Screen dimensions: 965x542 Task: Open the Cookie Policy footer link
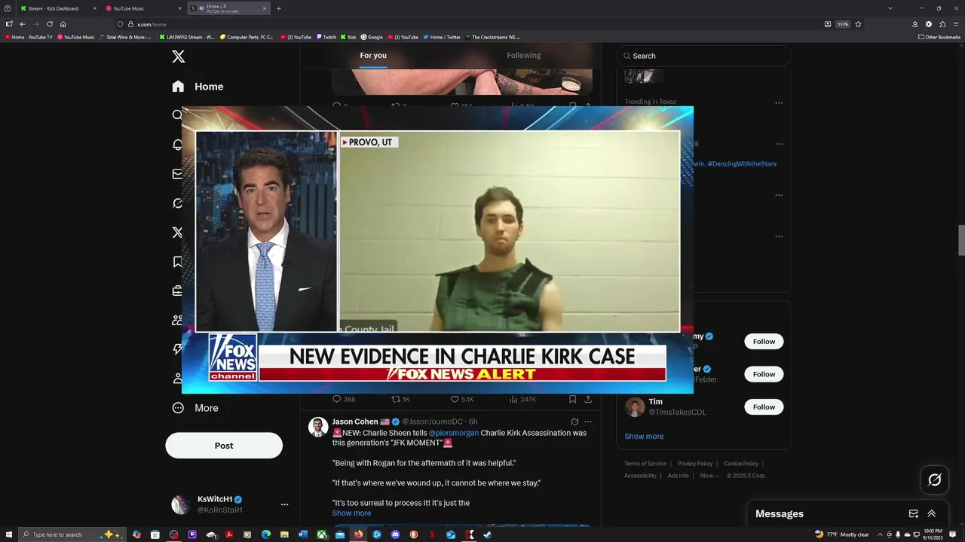click(741, 464)
